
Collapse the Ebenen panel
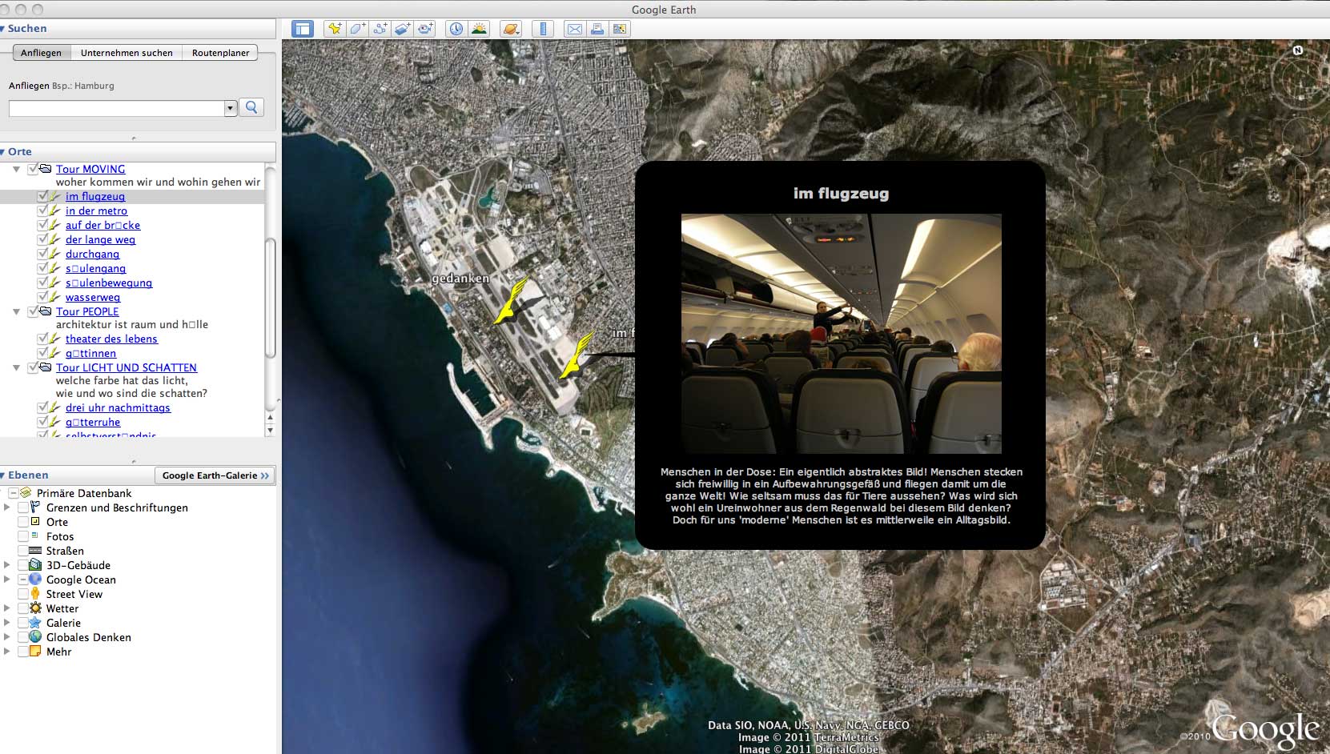pyautogui.click(x=3, y=475)
